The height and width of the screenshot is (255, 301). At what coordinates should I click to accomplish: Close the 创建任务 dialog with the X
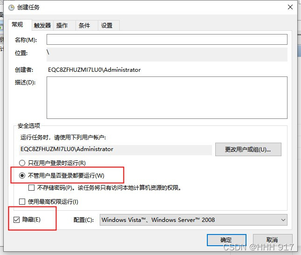(x=290, y=7)
